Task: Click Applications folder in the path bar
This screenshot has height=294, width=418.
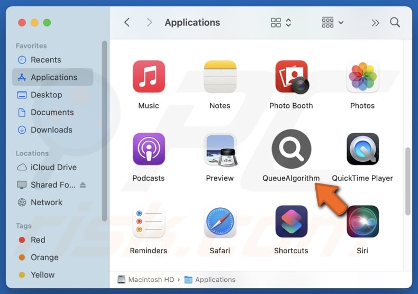Action: point(210,280)
